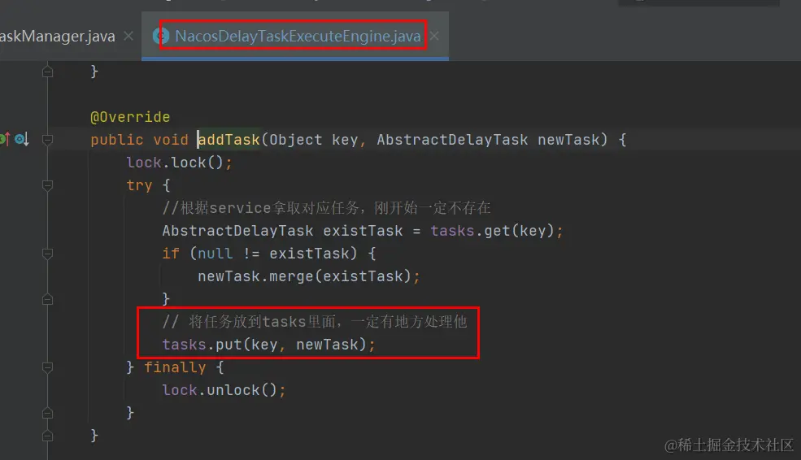Open the askManager.java tab
The height and width of the screenshot is (460, 801).
[x=57, y=37]
